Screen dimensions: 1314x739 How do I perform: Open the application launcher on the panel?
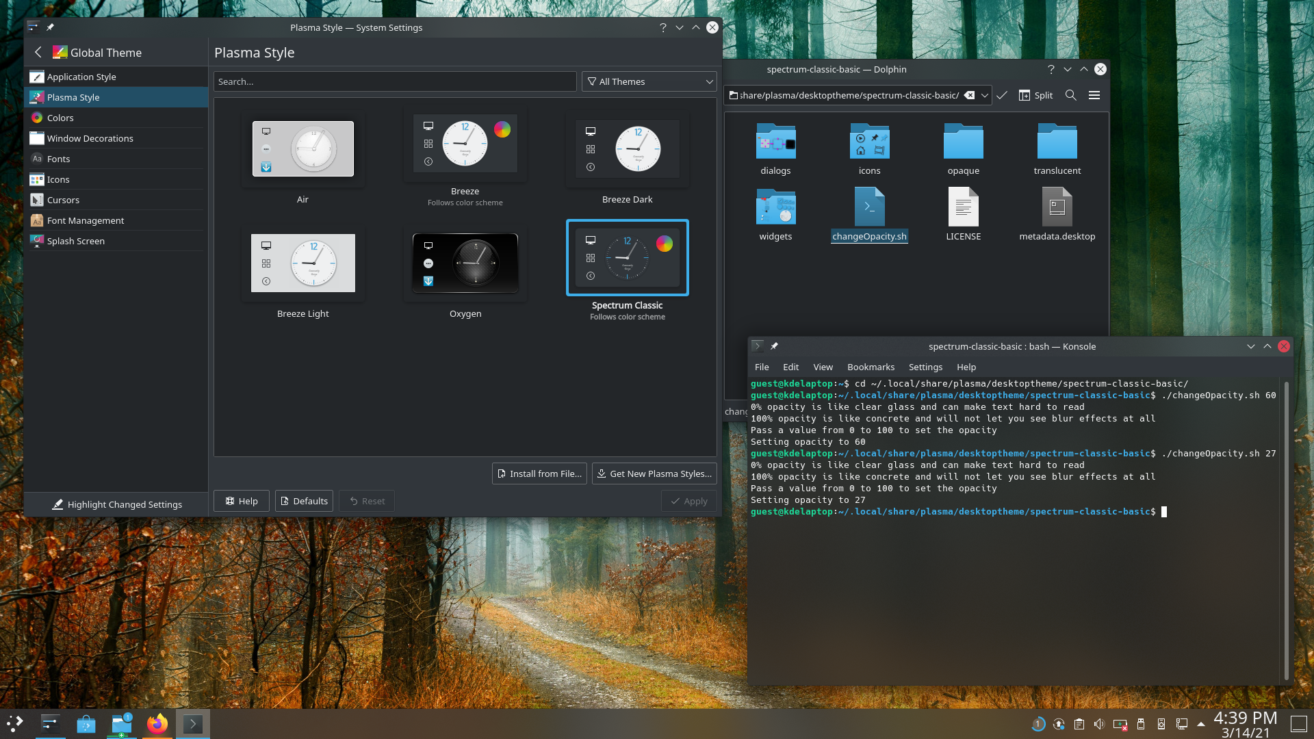point(15,724)
